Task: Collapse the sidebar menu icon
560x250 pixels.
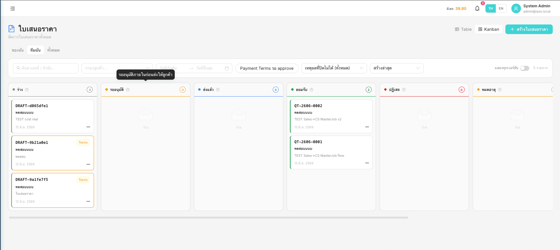Action: 13,9
